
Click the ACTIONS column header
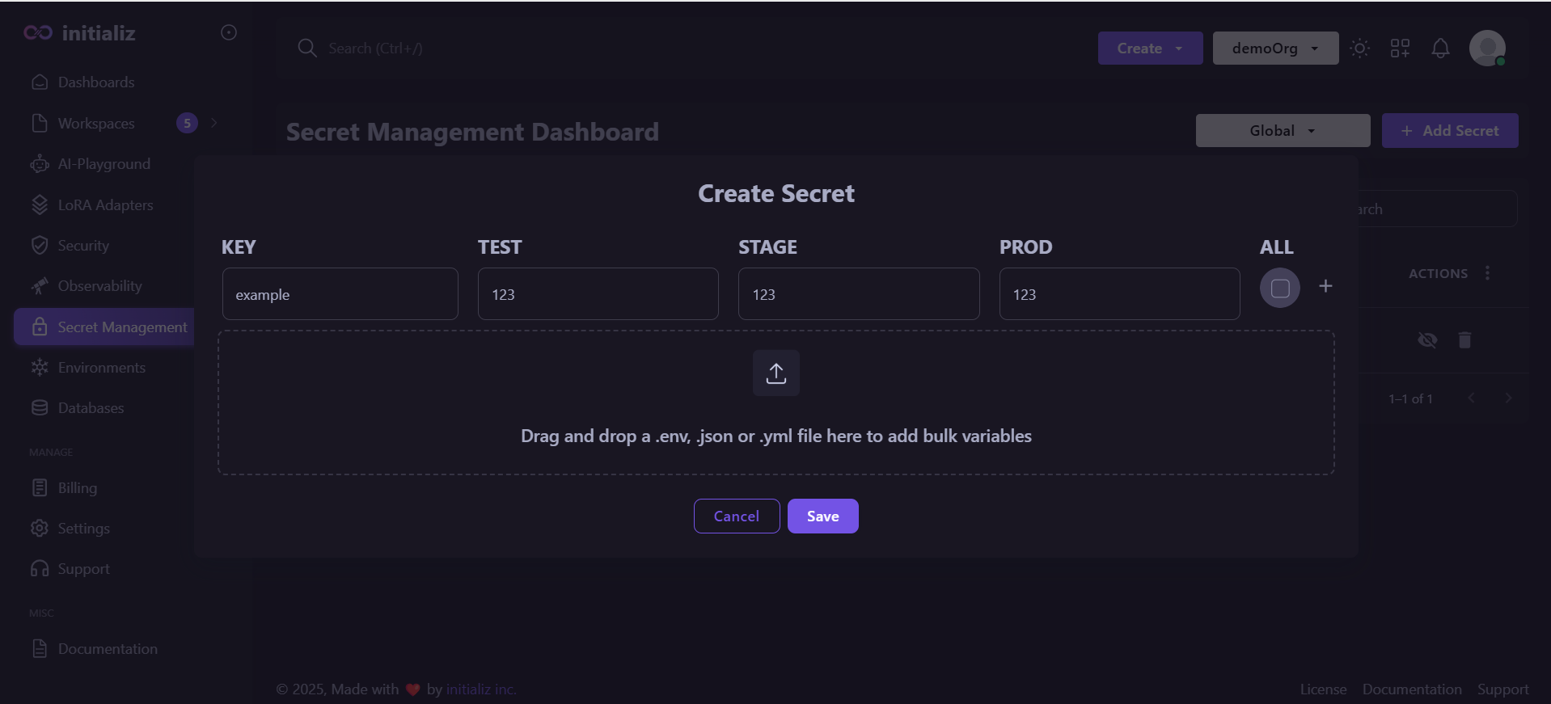pyautogui.click(x=1438, y=274)
